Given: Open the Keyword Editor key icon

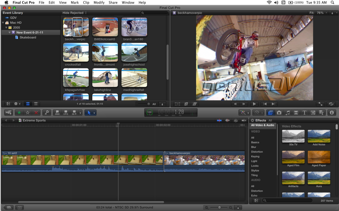Looking at the screenshot, I should pos(47,113).
